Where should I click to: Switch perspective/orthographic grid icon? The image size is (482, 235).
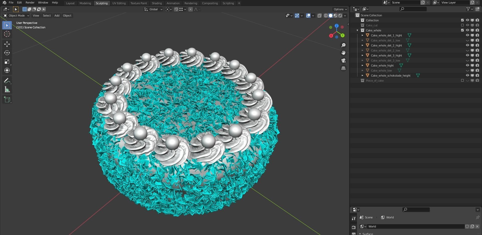tap(343, 68)
